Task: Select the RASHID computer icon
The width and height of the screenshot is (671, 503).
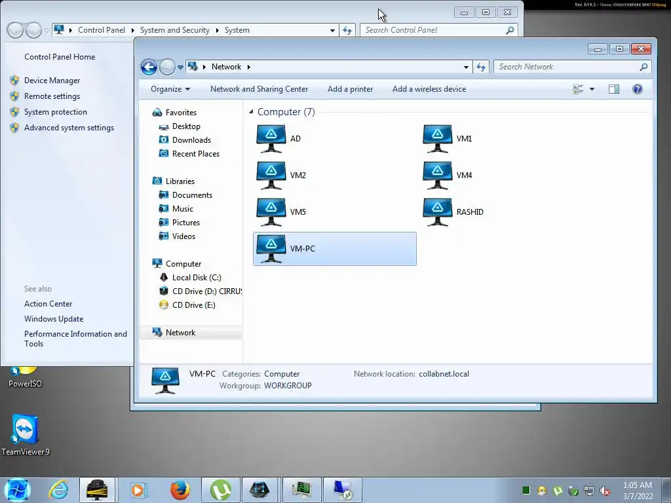Action: (437, 212)
